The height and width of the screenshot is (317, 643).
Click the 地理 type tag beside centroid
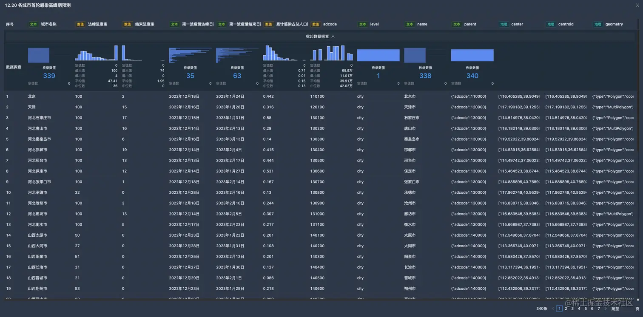tap(551, 24)
